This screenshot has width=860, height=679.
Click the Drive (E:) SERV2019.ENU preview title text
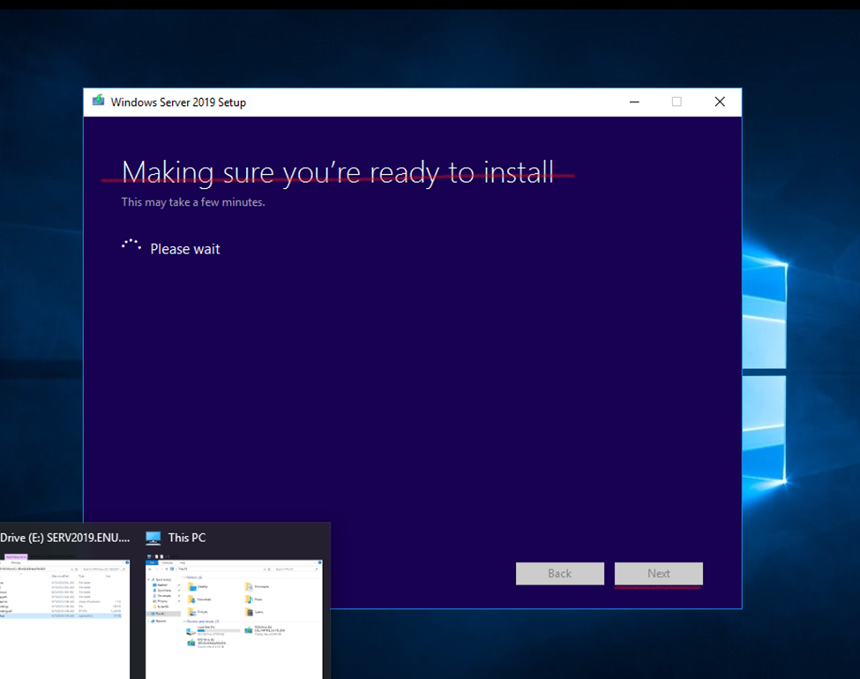[64, 538]
